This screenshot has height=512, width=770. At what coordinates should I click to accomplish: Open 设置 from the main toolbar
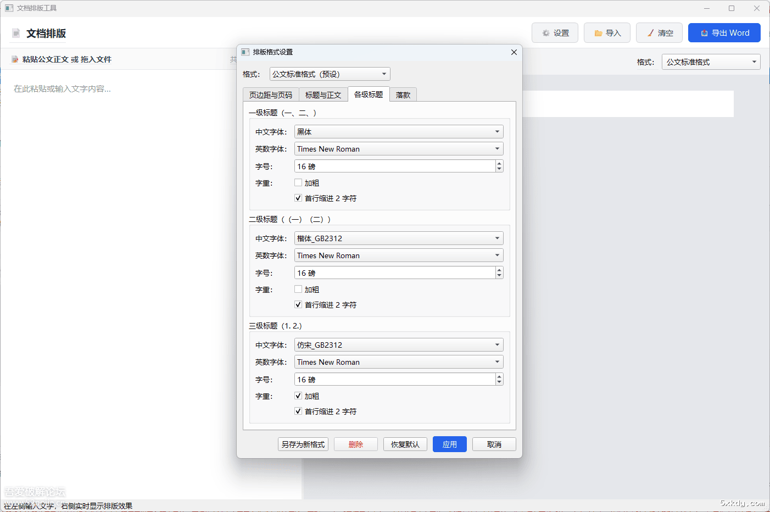[555, 33]
